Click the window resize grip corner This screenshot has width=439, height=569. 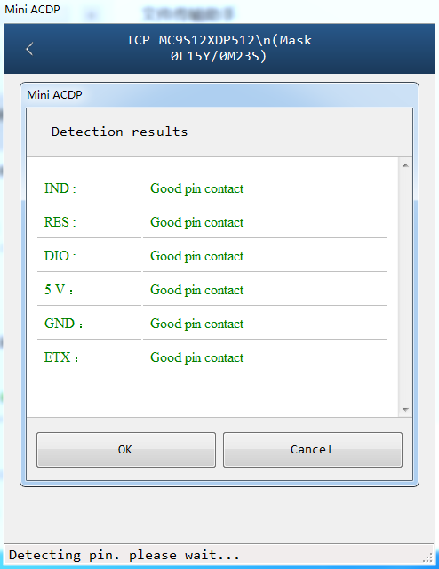coord(428,557)
